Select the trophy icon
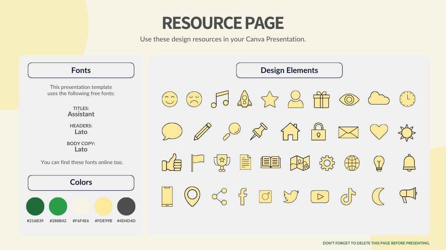This screenshot has height=250, width=446. pyautogui.click(x=222, y=163)
